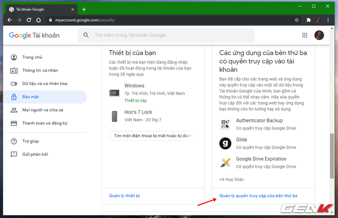Click the browser forward arrow
This screenshot has width=338, height=218.
coord(19,20)
